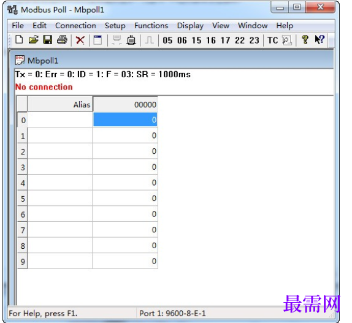The image size is (352, 323).
Task: Click function code 05 toolbar button
Action: pos(167,40)
